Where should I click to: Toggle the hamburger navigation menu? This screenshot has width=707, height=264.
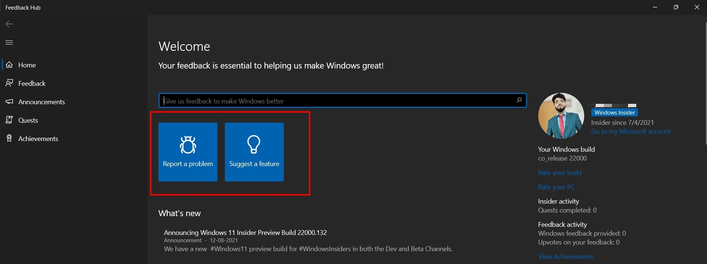coord(9,43)
